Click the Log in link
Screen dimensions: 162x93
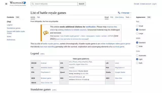(x=154, y=4)
